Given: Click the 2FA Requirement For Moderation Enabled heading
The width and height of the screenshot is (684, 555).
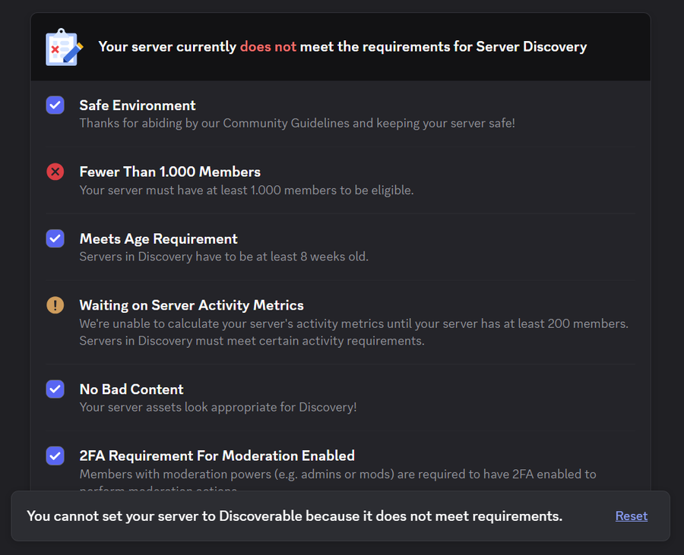Looking at the screenshot, I should pyautogui.click(x=217, y=456).
